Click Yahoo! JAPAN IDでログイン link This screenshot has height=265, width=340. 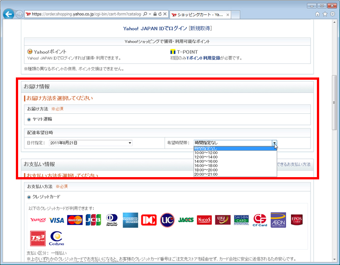click(155, 29)
